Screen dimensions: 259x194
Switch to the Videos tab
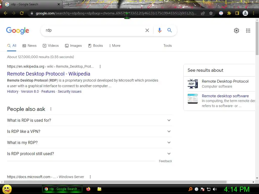click(x=51, y=45)
